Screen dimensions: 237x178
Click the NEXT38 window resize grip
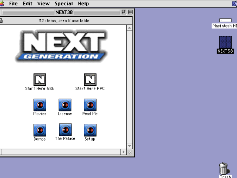pyautogui.click(x=130, y=152)
